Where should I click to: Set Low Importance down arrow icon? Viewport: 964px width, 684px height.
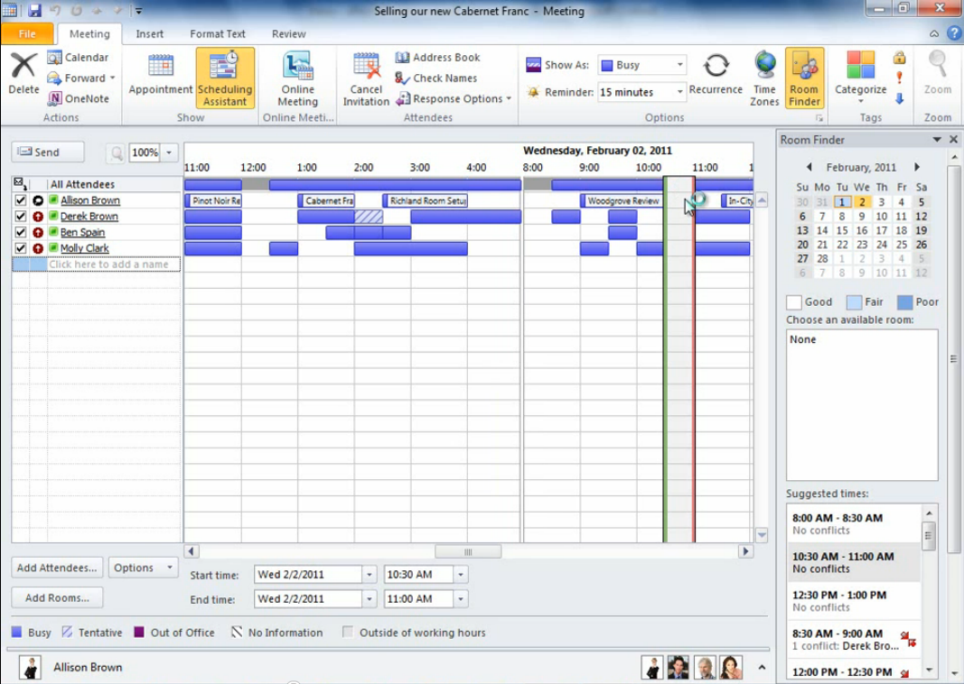point(900,98)
